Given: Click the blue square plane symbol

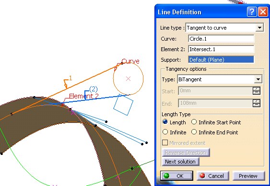Looking at the screenshot, I should (x=123, y=105).
